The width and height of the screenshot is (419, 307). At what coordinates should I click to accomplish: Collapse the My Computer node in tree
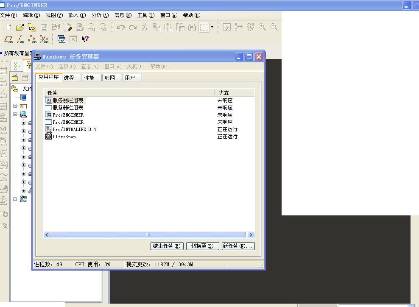coord(15,114)
